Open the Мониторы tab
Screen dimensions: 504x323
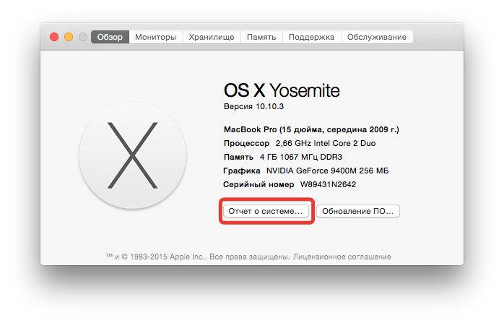pyautogui.click(x=155, y=37)
